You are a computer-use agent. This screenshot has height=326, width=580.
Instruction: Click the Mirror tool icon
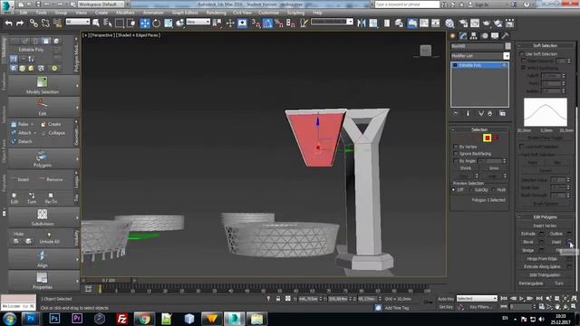362,24
